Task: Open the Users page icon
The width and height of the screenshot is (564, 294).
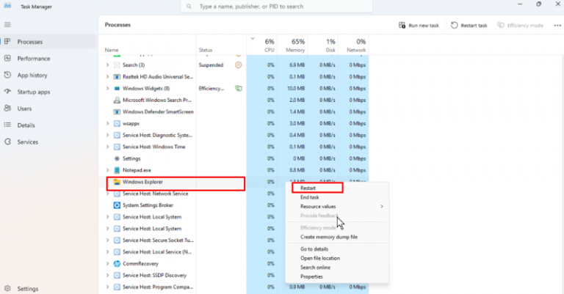Action: 7,109
